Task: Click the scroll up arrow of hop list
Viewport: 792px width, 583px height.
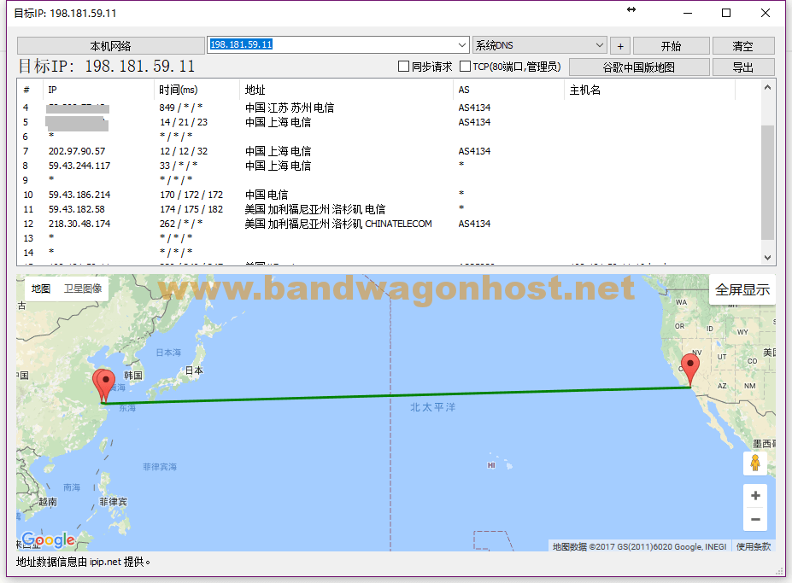Action: coord(767,87)
